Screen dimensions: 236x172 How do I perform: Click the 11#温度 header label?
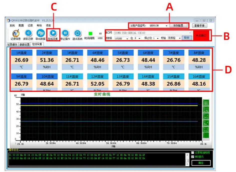point(72,77)
